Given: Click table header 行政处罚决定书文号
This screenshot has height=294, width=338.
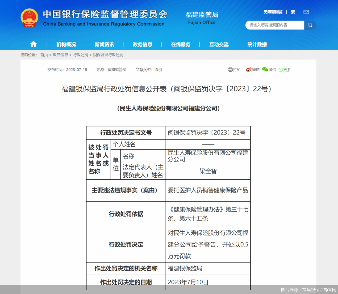Looking at the screenshot, I should (x=126, y=133).
